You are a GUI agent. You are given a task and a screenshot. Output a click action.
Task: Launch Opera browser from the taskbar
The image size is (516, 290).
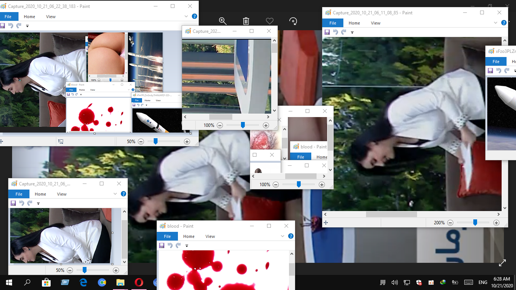[x=139, y=282]
